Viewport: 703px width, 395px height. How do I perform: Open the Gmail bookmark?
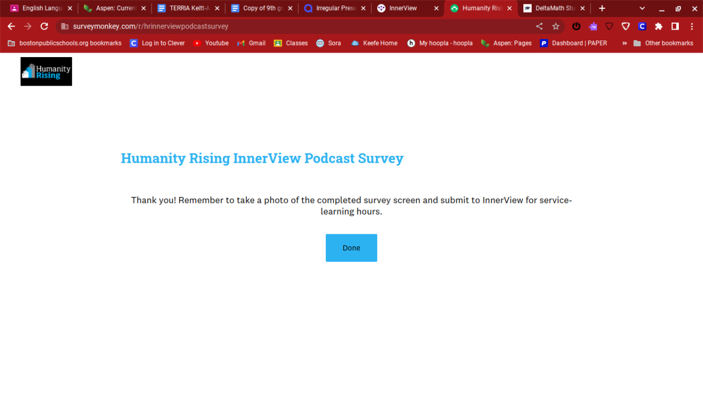pos(251,43)
